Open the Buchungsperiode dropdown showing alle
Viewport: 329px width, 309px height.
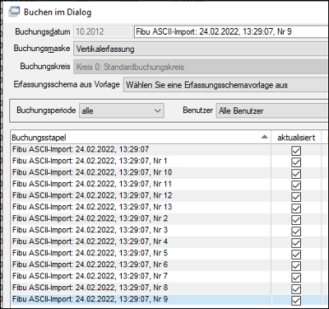[122, 110]
